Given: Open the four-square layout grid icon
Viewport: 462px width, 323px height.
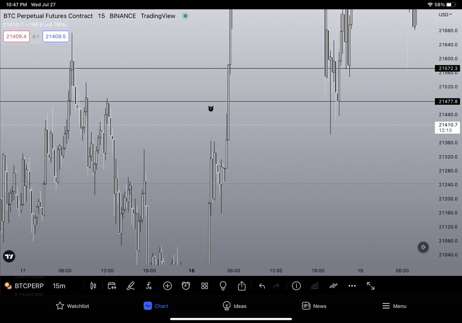Looking at the screenshot, I should tap(204, 286).
